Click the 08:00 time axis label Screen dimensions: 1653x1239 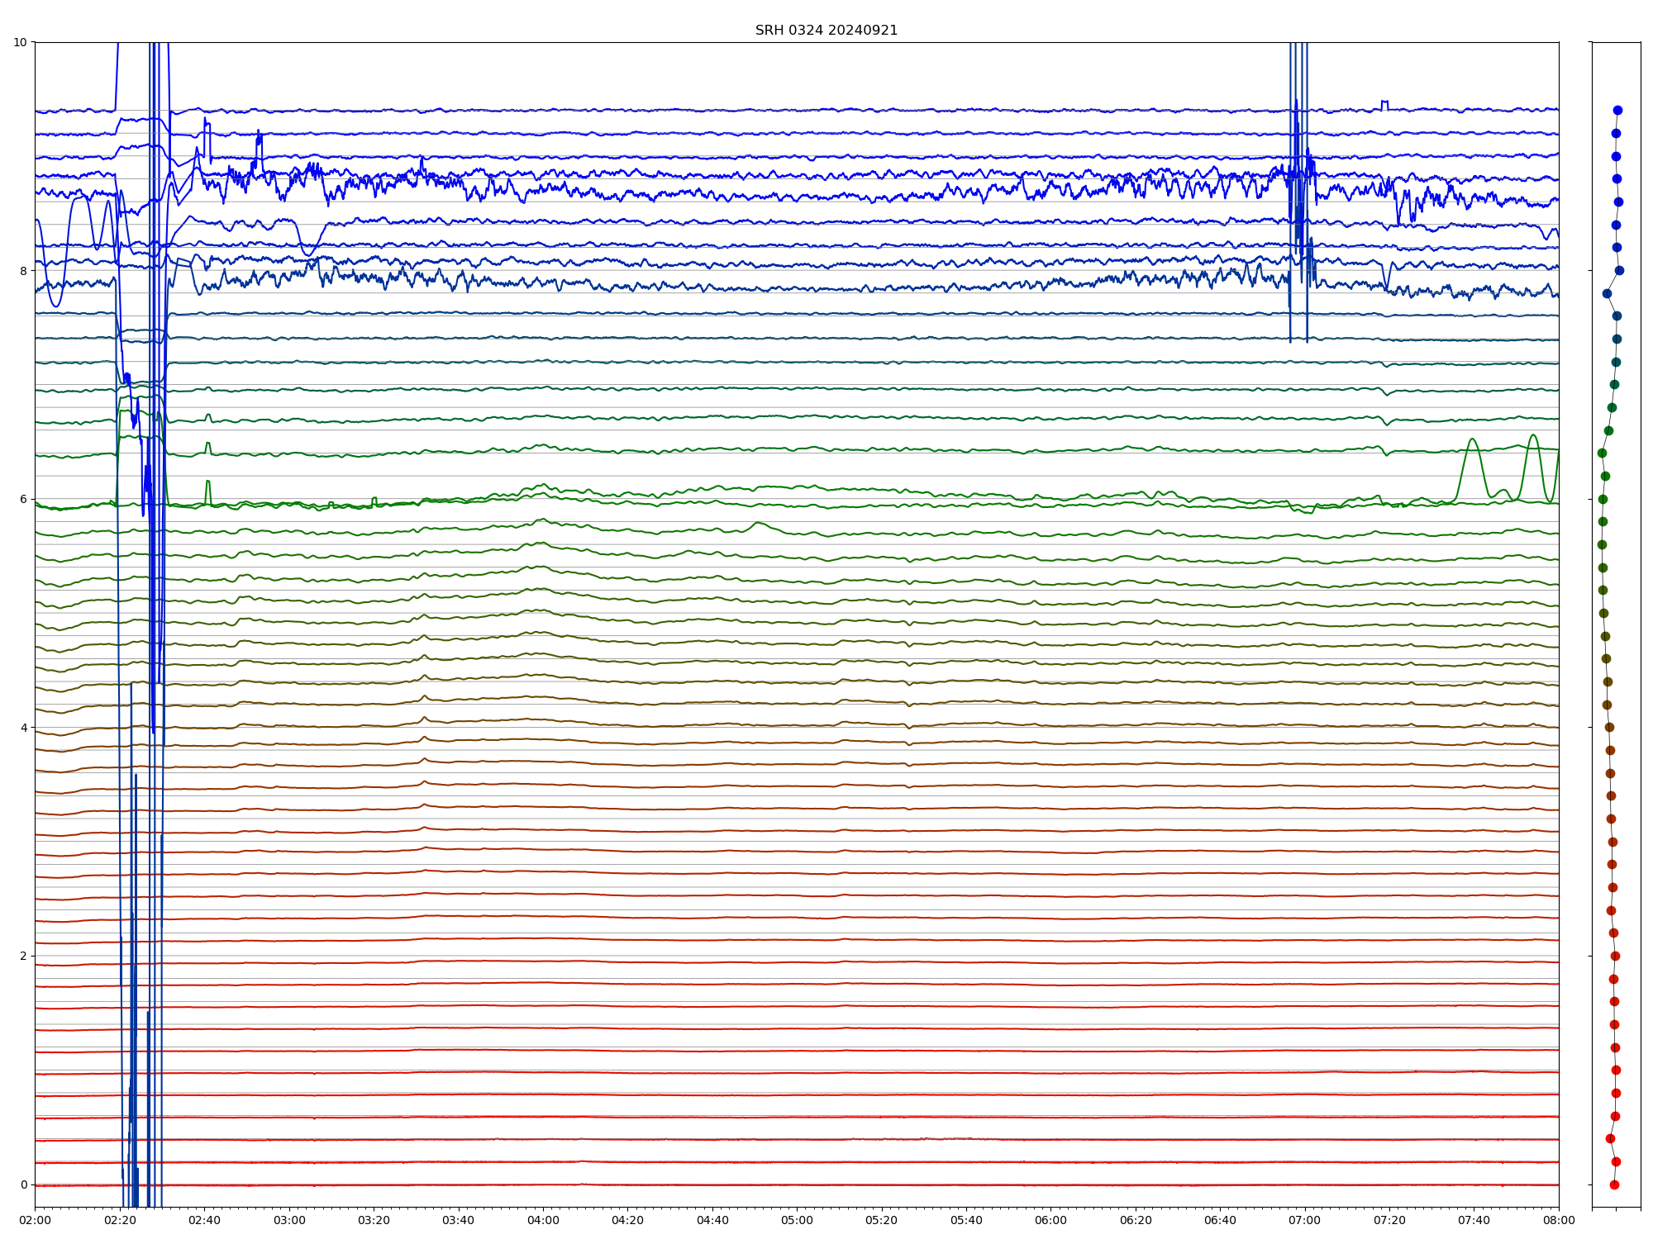point(1558,1220)
